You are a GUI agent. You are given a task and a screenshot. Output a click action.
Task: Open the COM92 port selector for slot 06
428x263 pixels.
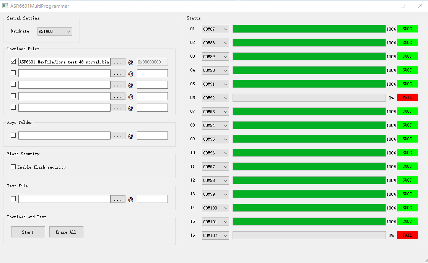click(215, 98)
